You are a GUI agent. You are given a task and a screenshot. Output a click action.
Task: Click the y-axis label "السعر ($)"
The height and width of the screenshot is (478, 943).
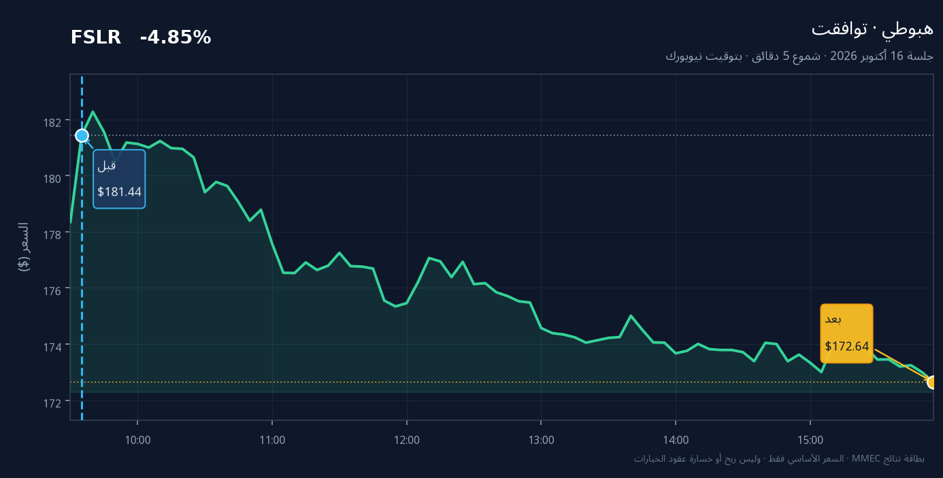pos(24,247)
